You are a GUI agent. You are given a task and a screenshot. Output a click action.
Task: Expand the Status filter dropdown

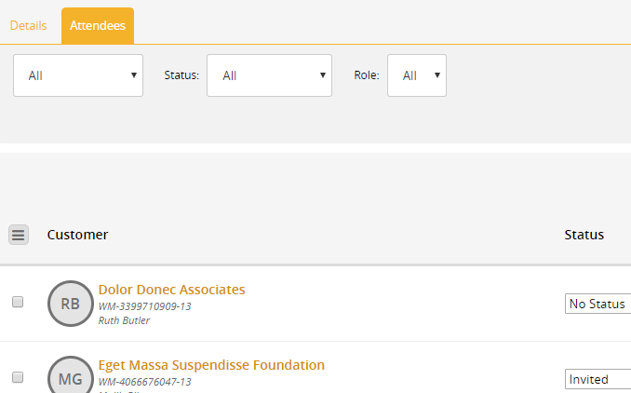[269, 75]
